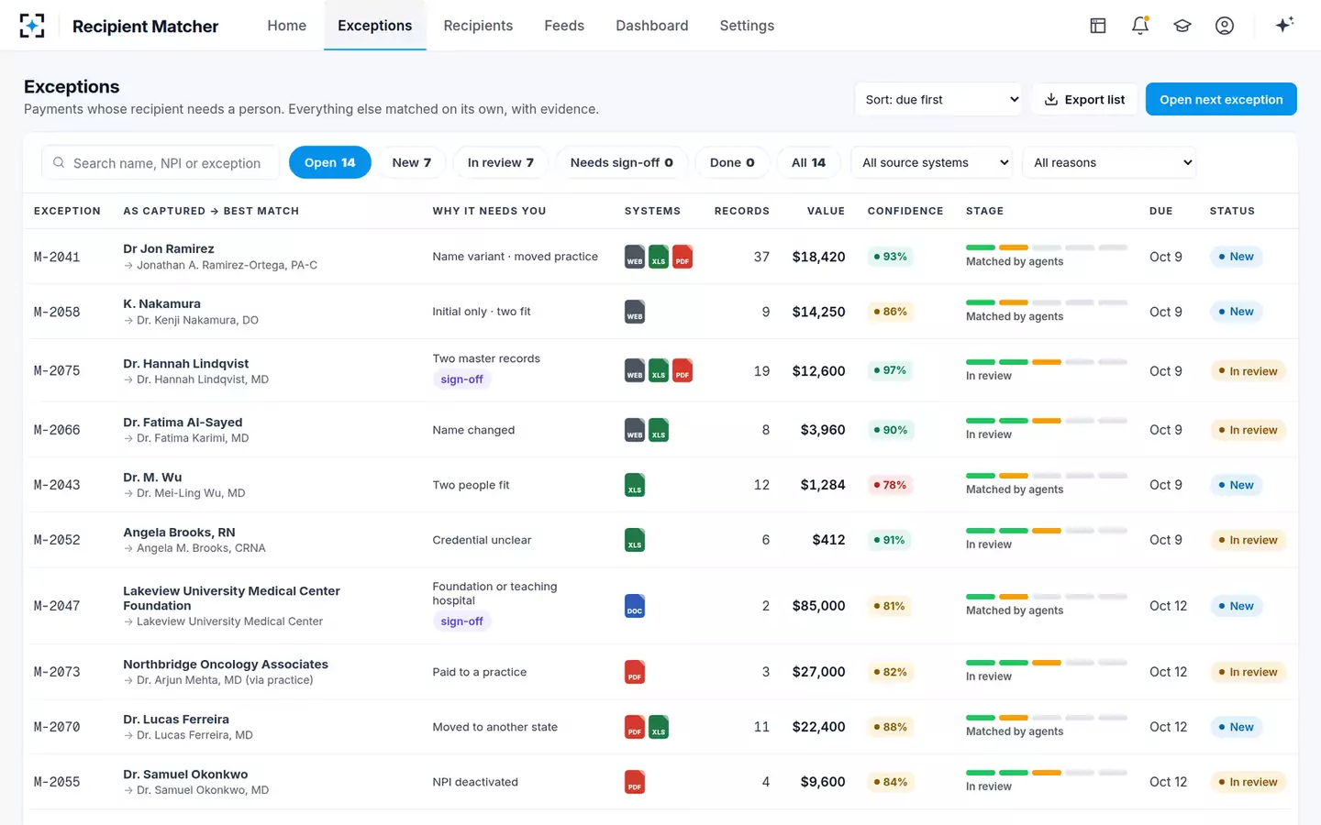Click XLS icon in Dr. M. Wu row

click(x=635, y=485)
